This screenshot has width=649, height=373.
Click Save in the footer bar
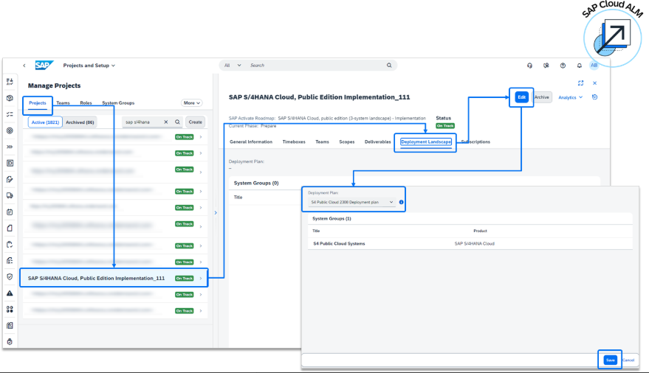pos(610,360)
